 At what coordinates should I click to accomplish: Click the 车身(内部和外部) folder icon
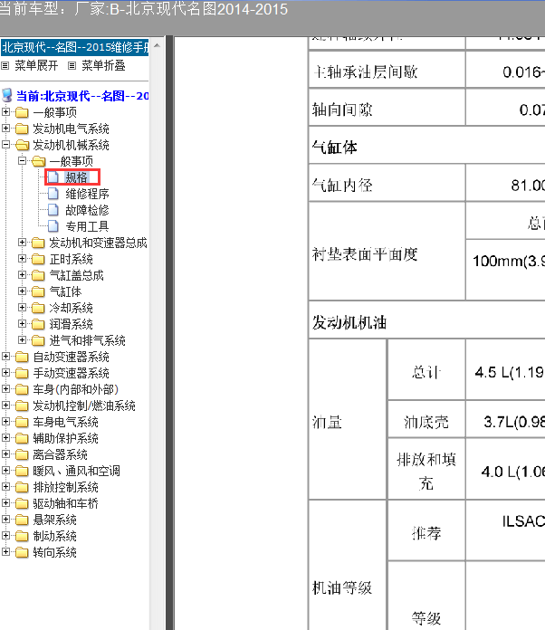coord(22,389)
